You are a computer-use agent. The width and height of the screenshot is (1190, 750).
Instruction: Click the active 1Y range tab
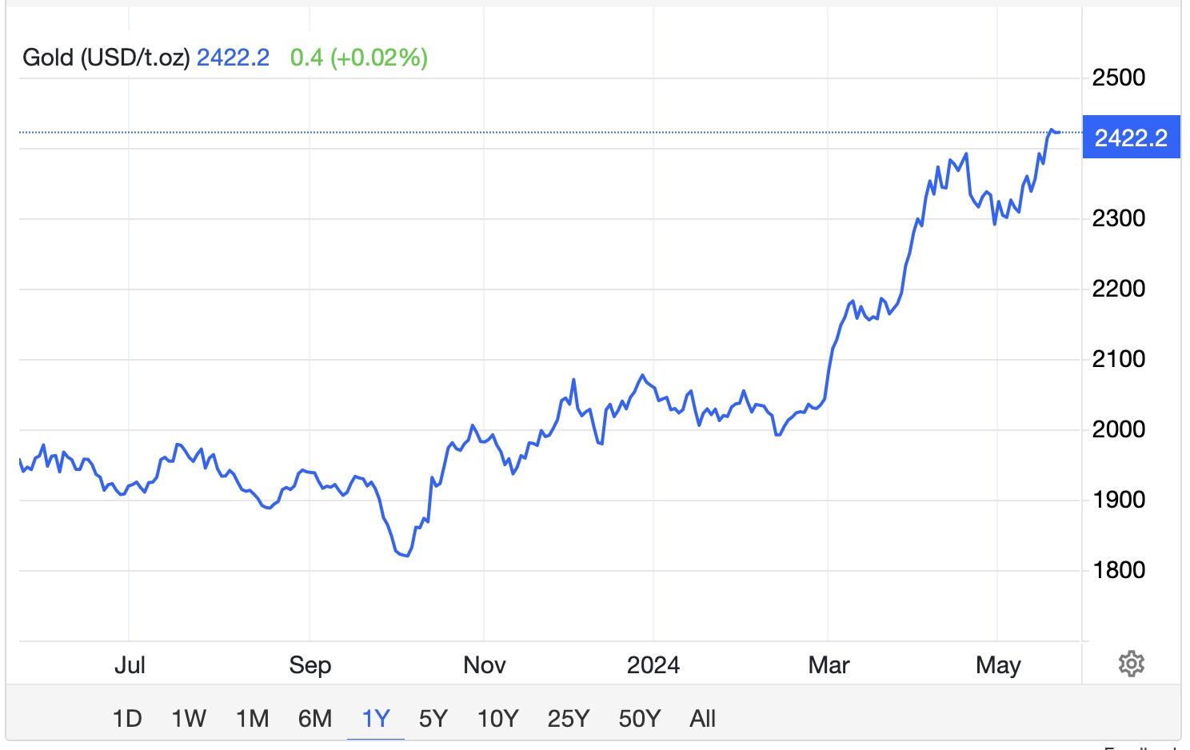click(376, 719)
